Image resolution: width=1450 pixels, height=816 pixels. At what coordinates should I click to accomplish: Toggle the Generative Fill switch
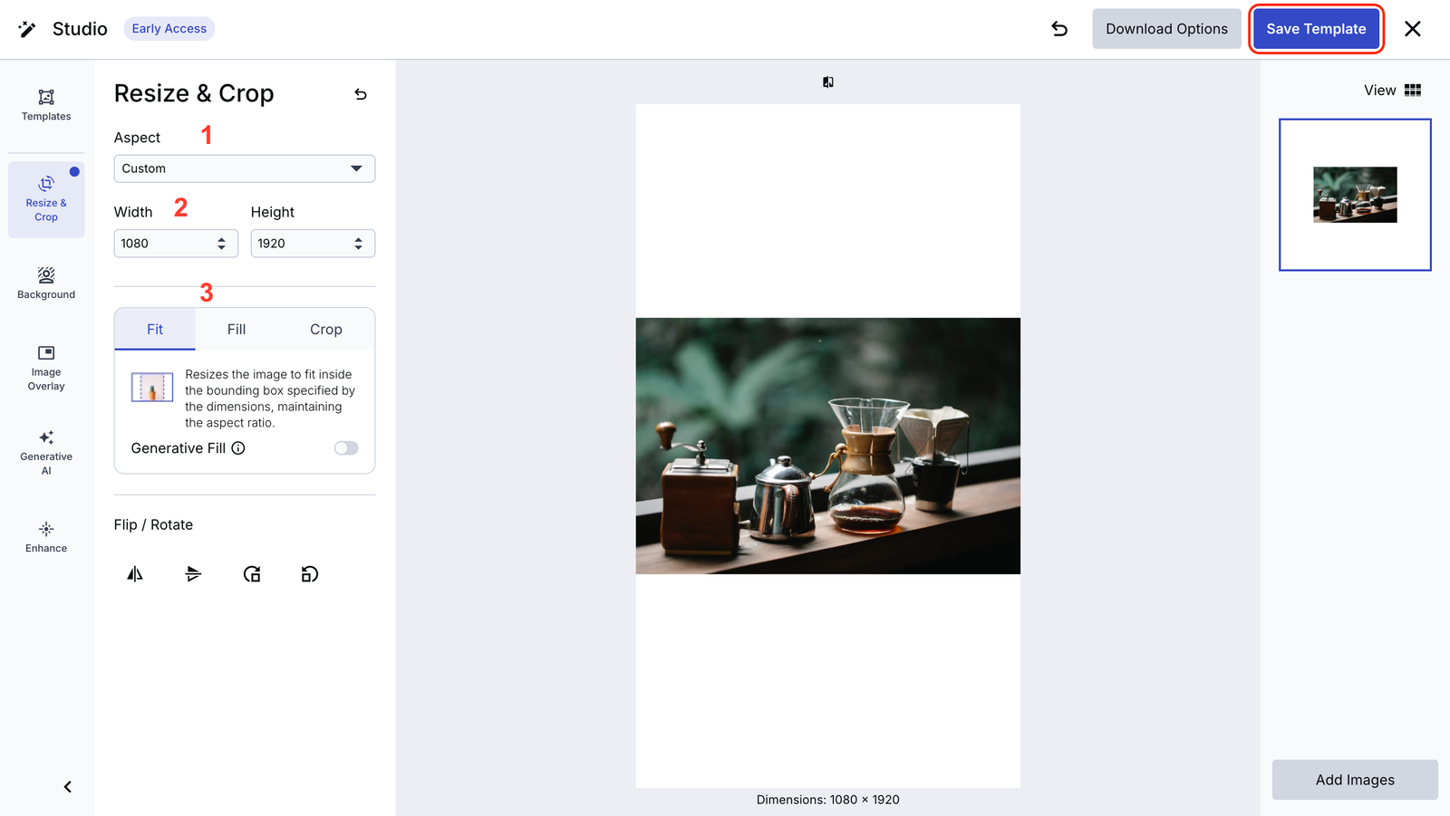[346, 448]
